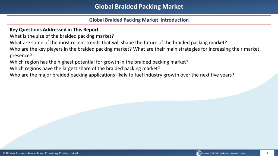Image resolution: width=278 pixels, height=156 pixels.
Task: Click the line 'Who are the key players'
Action: click(134, 49)
